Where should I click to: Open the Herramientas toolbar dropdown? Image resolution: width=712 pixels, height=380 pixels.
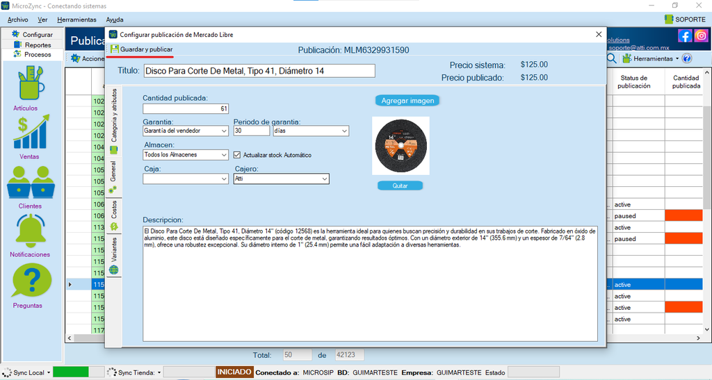(x=677, y=58)
